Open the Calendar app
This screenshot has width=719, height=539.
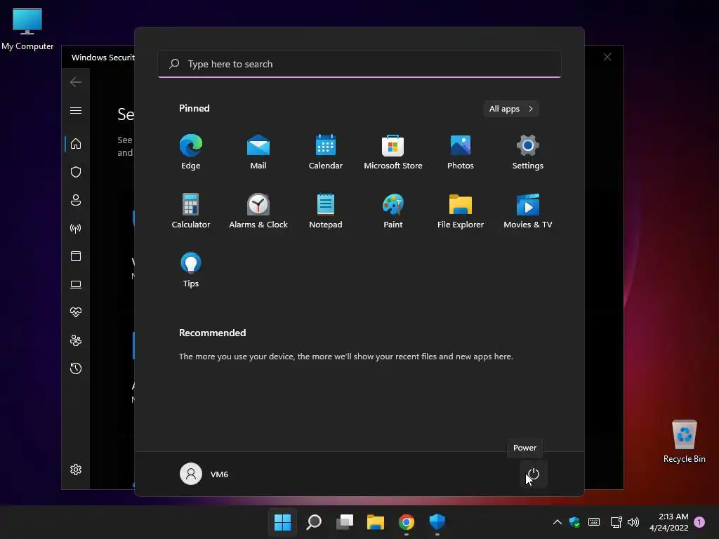tap(326, 152)
